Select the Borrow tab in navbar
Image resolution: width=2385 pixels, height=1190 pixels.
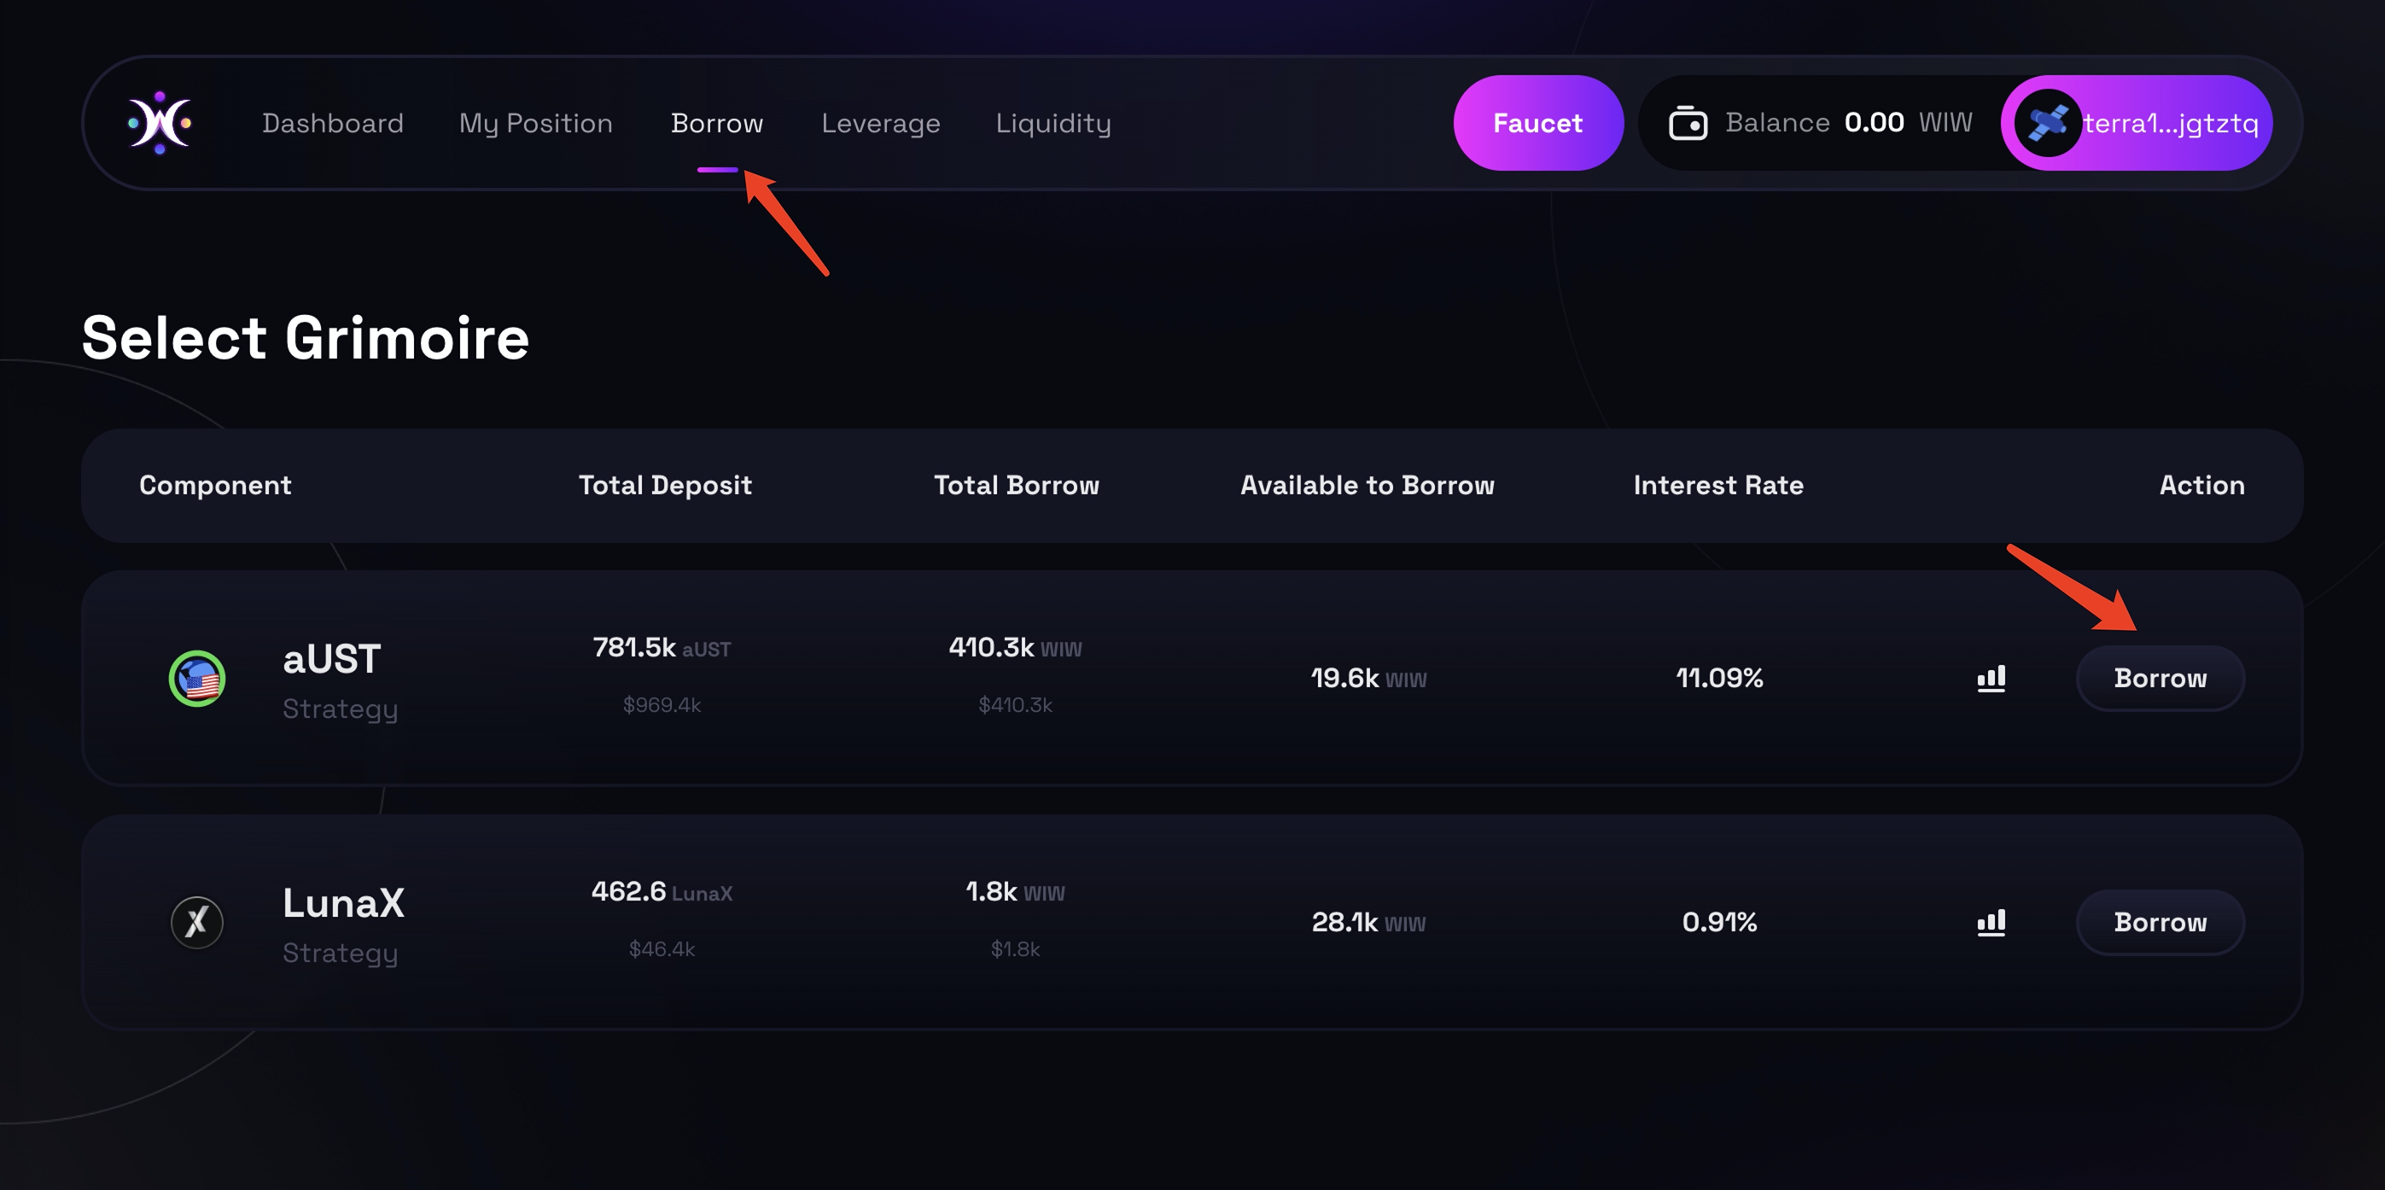coord(717,123)
